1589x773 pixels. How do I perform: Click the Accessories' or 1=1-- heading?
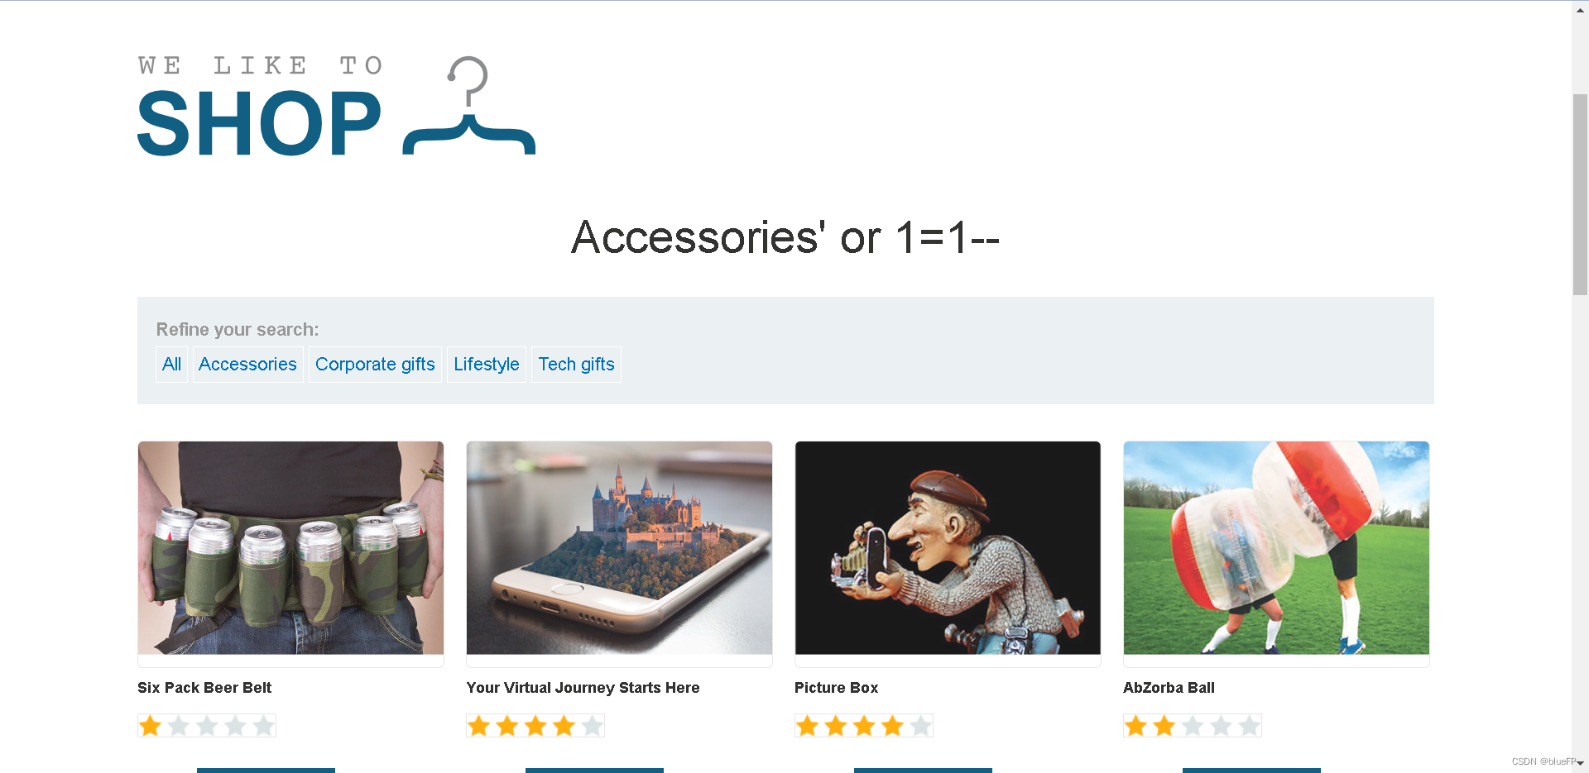(x=785, y=238)
